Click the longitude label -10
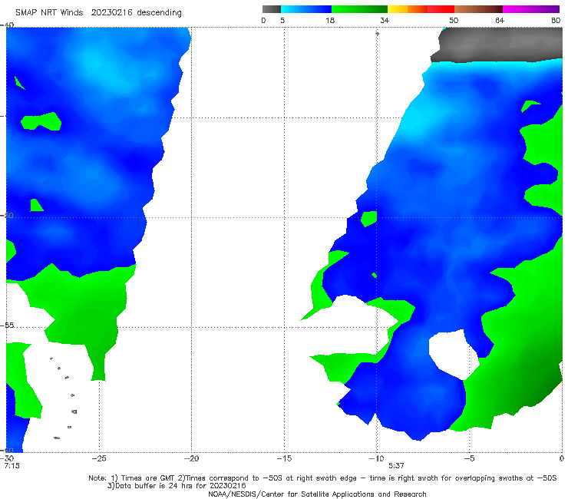This screenshot has width=568, height=499. click(x=376, y=458)
